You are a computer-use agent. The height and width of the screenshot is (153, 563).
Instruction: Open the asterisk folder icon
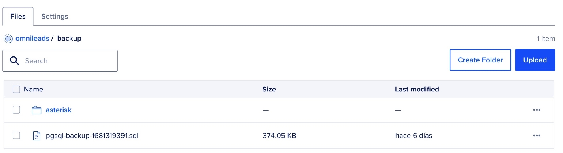click(x=37, y=110)
